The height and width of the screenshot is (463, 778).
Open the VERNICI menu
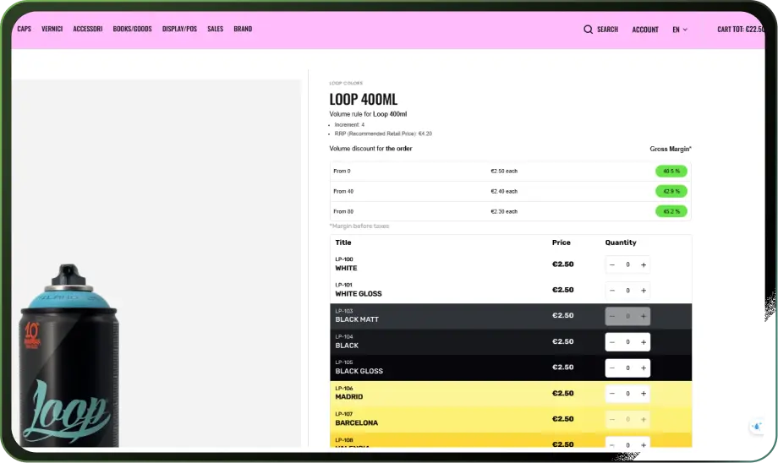(x=52, y=29)
